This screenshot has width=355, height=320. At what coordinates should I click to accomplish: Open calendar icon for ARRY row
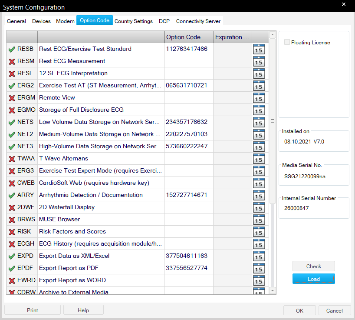tap(259, 195)
